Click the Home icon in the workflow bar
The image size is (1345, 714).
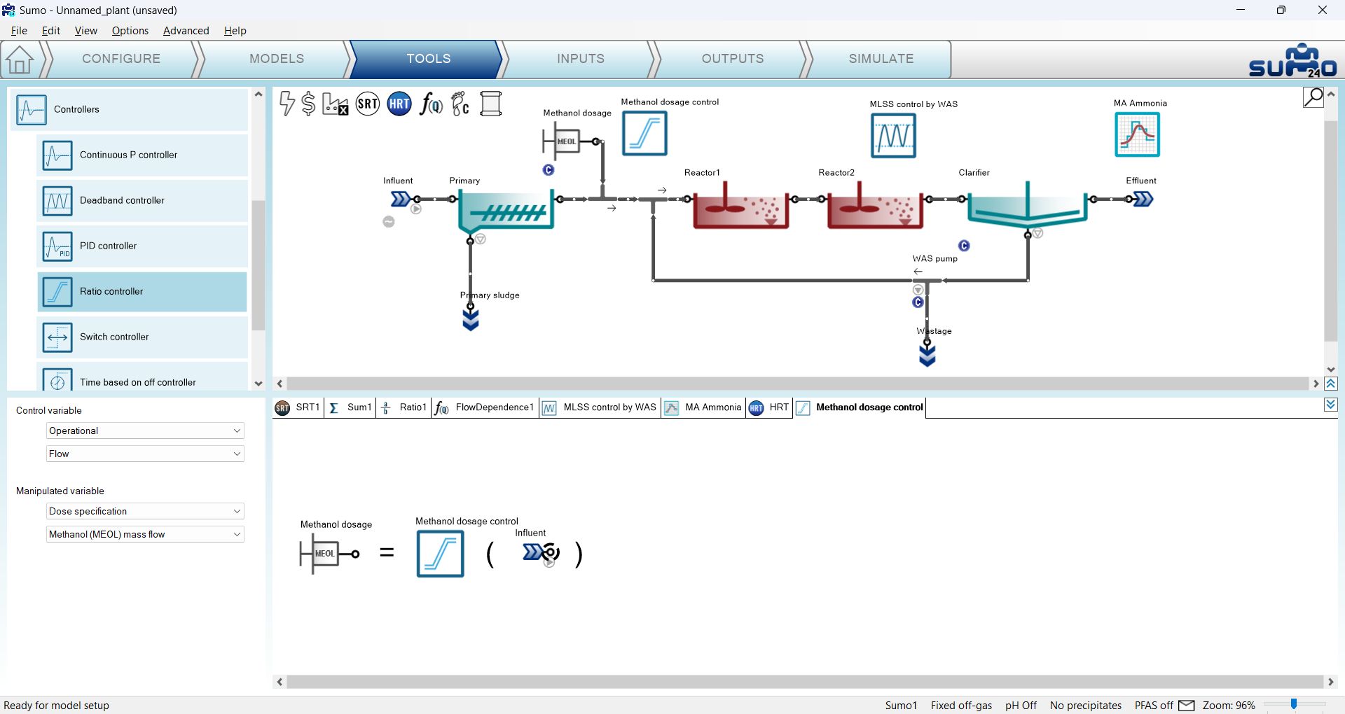(x=20, y=59)
